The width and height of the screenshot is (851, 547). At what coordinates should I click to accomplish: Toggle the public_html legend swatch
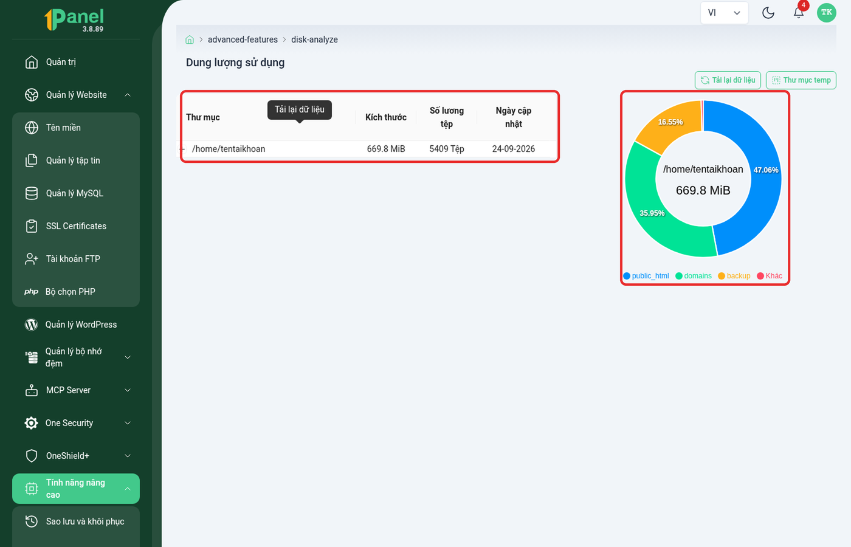(627, 276)
